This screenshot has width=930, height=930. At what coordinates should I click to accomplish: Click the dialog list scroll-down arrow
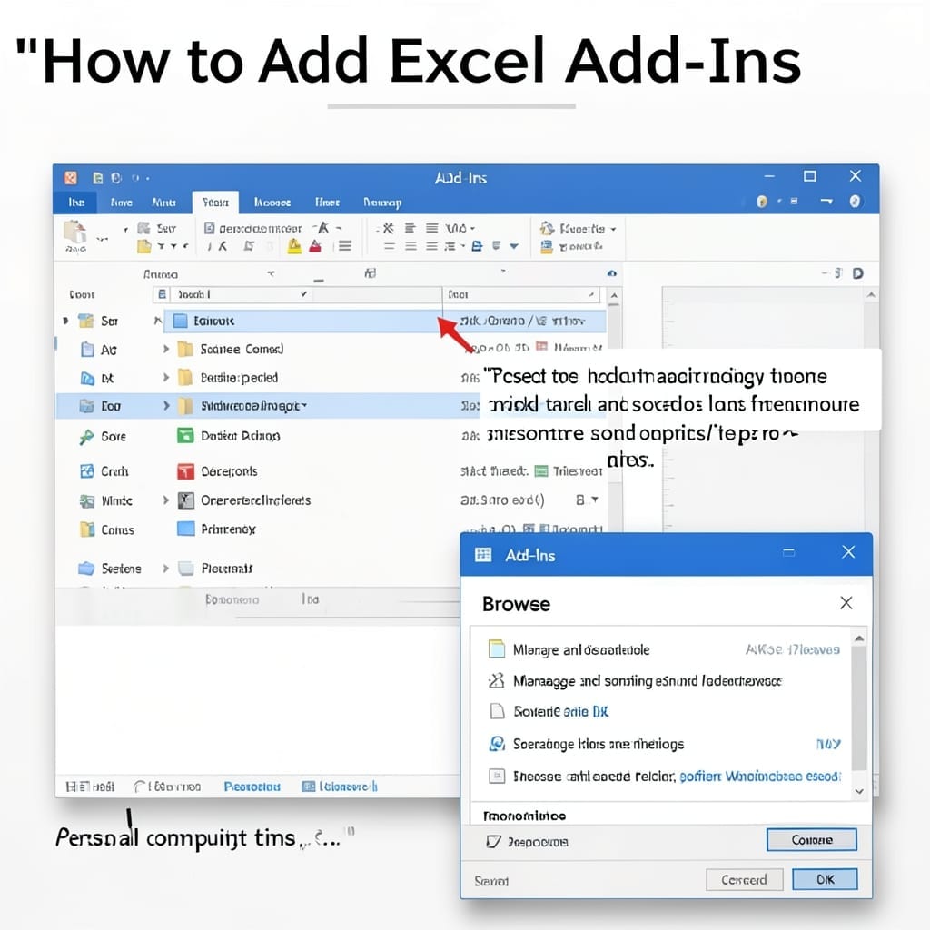[859, 791]
